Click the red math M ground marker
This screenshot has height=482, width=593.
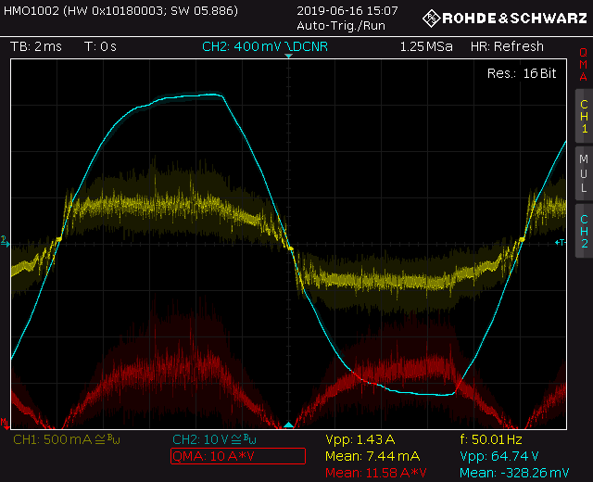tap(5, 423)
